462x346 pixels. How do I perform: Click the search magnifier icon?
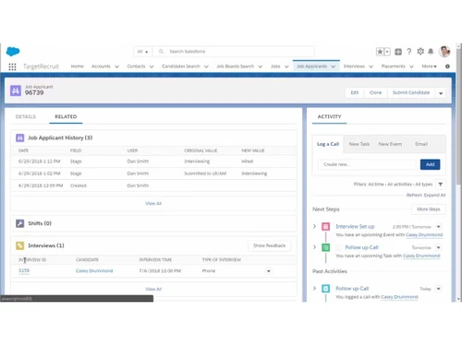[161, 52]
